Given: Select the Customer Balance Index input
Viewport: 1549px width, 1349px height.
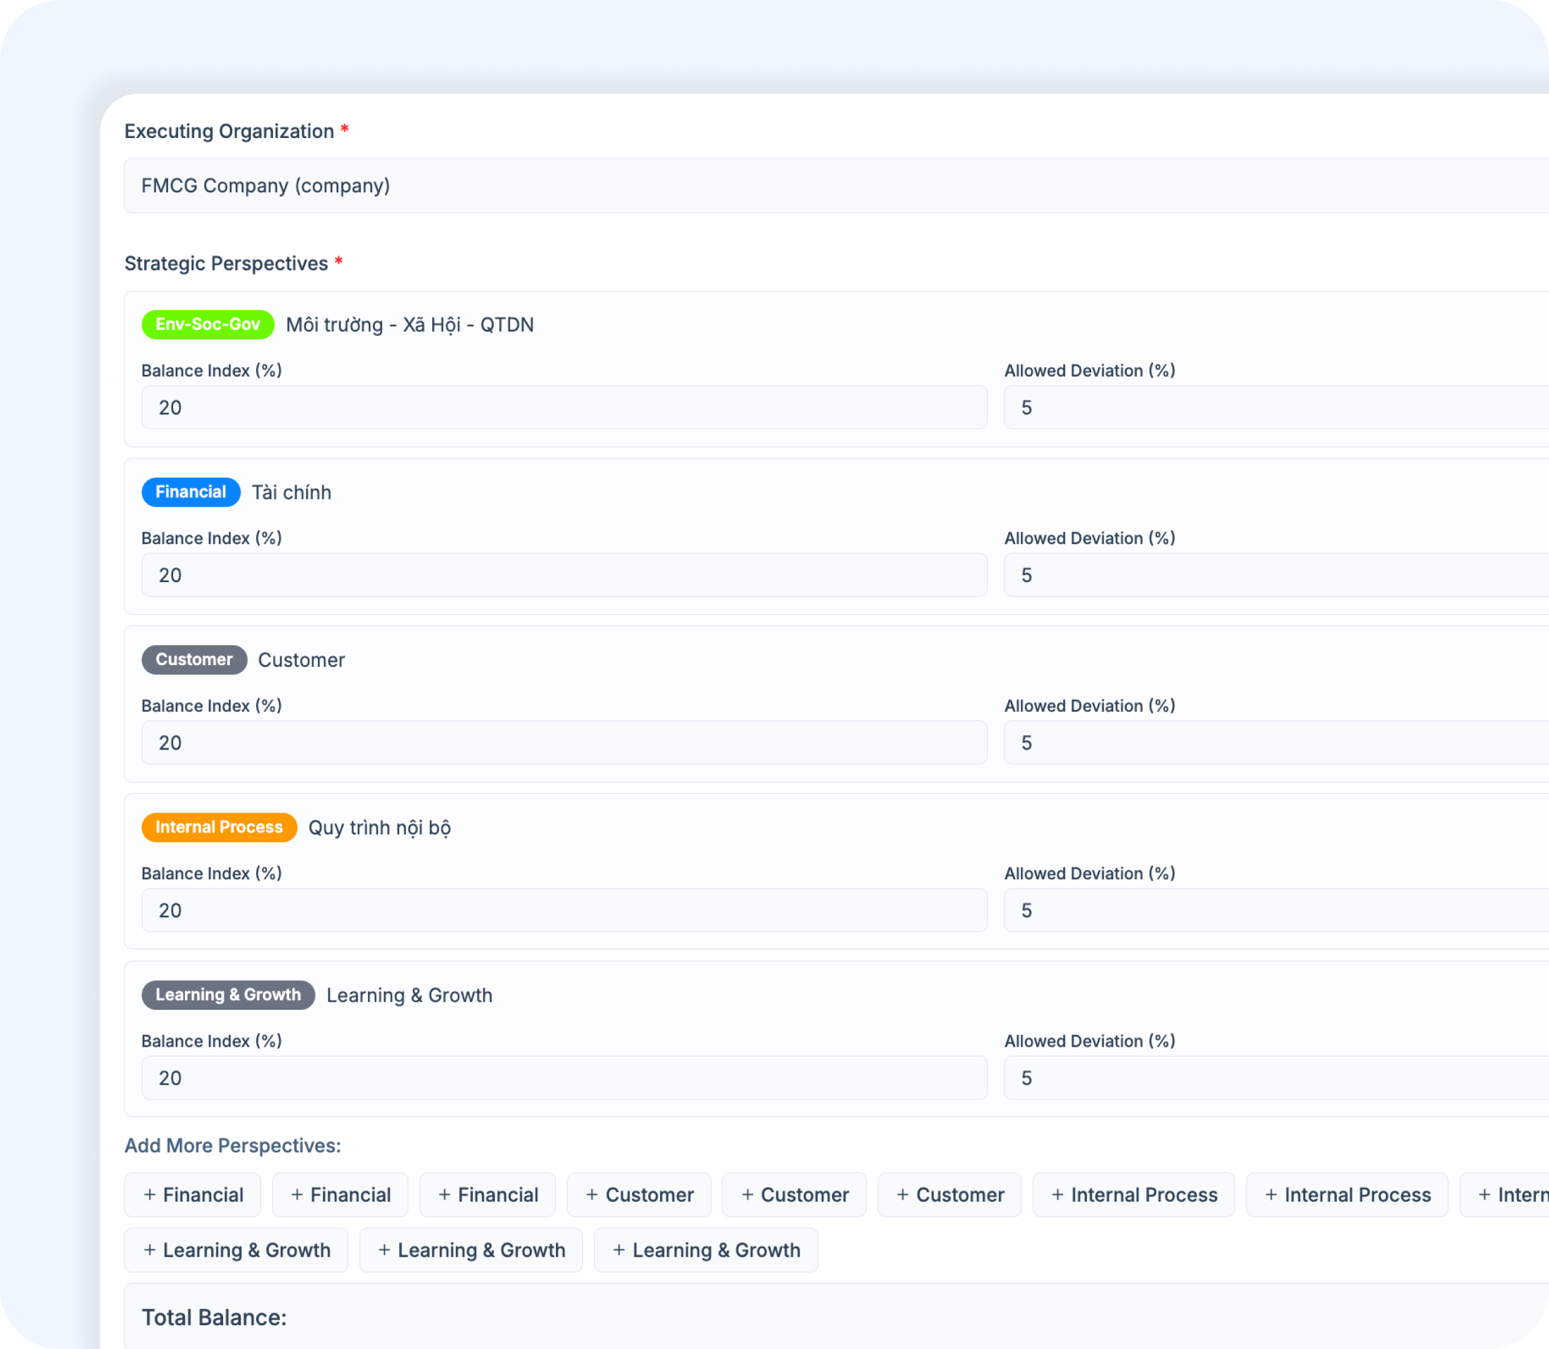Looking at the screenshot, I should 564,743.
